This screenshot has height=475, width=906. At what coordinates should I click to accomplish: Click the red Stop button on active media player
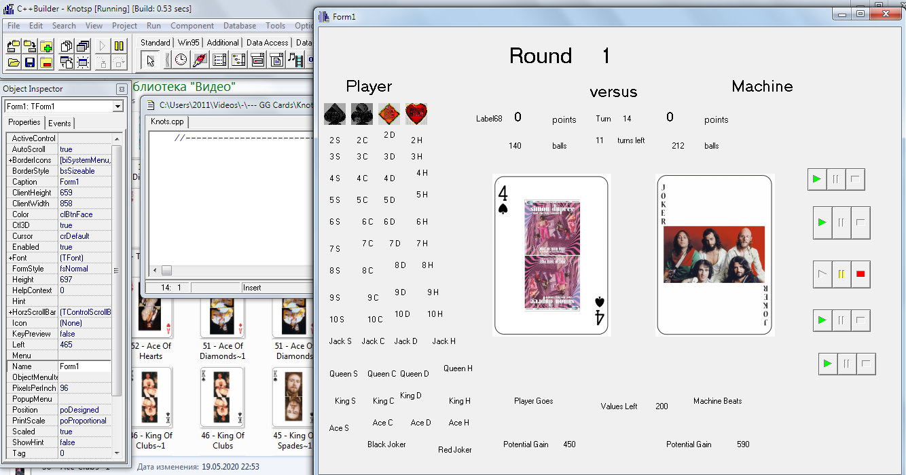point(860,274)
